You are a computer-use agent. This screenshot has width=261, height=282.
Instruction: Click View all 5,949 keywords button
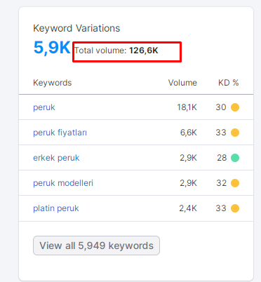pos(96,246)
